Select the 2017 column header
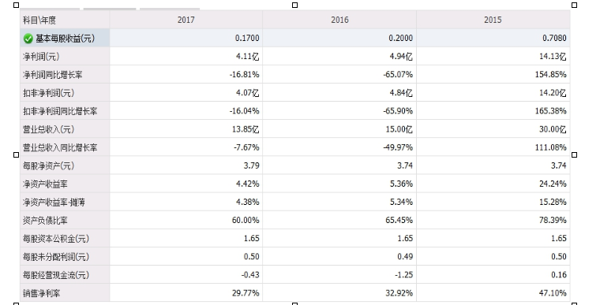Screen dimensions: 615x305 (x=186, y=20)
